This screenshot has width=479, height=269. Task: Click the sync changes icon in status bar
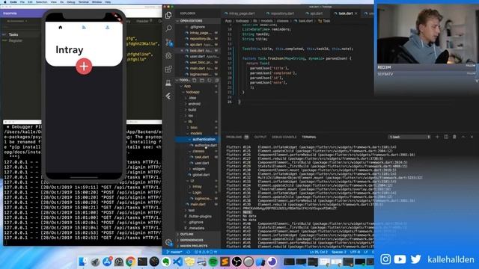(188, 253)
